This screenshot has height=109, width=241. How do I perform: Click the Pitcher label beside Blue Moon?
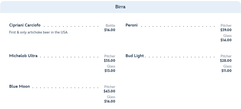(110, 87)
